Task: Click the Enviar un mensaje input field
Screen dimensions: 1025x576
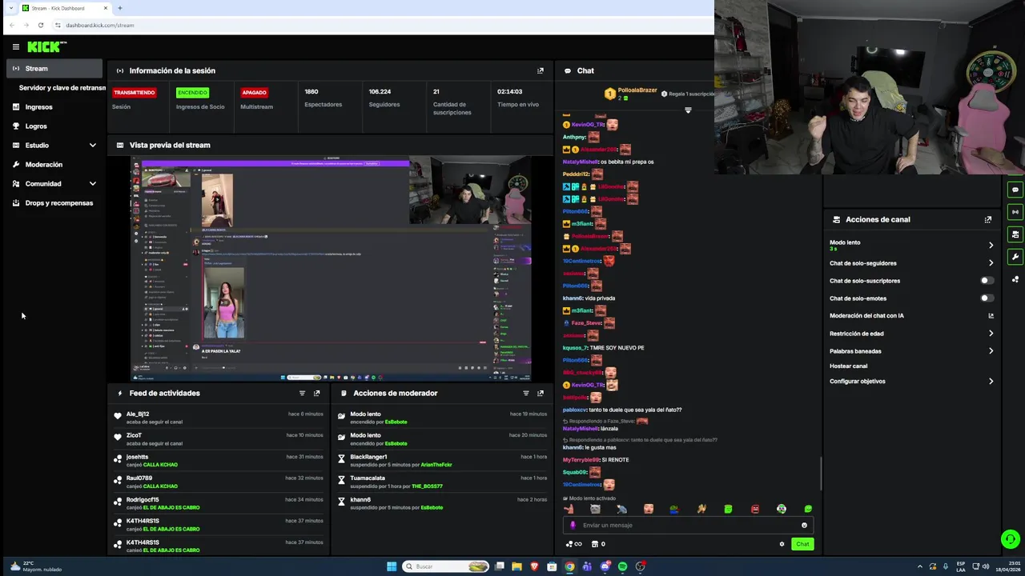Action: tap(687, 526)
